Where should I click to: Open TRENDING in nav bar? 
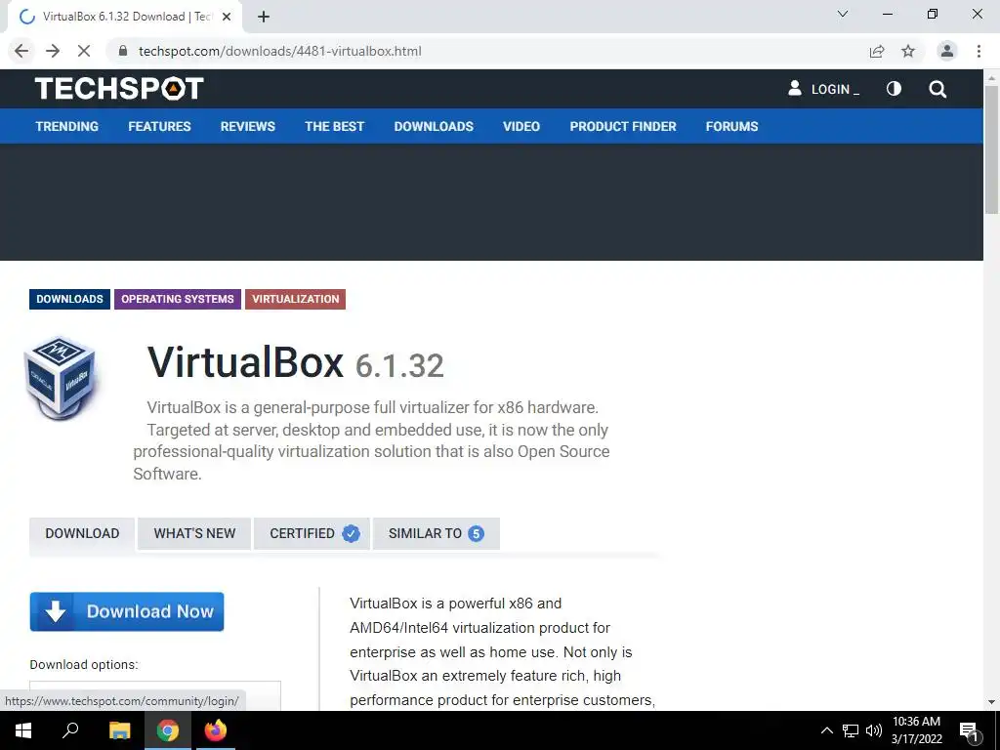67,126
